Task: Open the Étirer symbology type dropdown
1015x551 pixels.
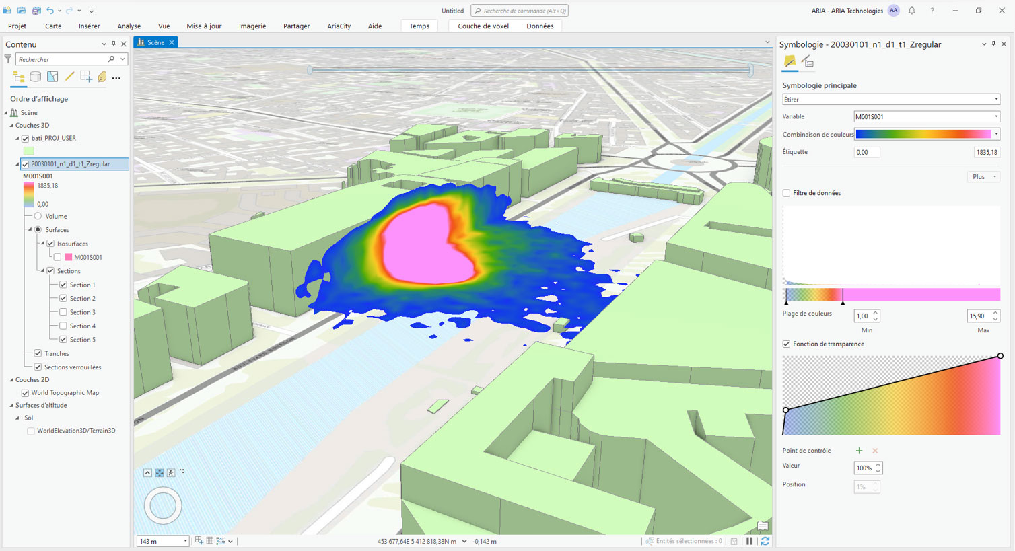Action: pos(891,100)
